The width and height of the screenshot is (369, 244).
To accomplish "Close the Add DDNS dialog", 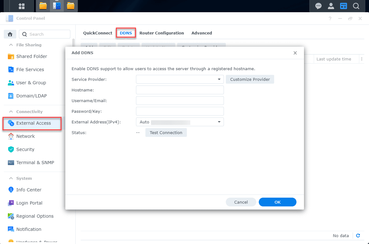I will 295,53.
